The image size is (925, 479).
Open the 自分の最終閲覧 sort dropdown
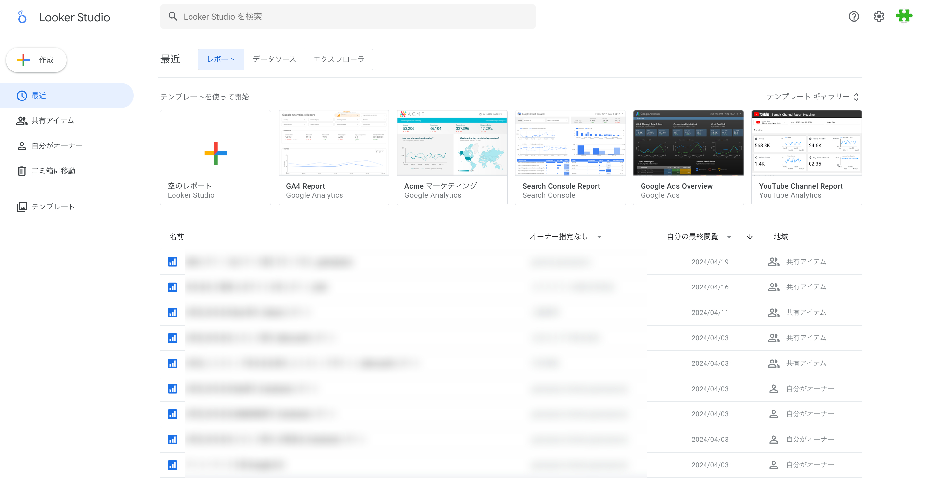tap(699, 237)
